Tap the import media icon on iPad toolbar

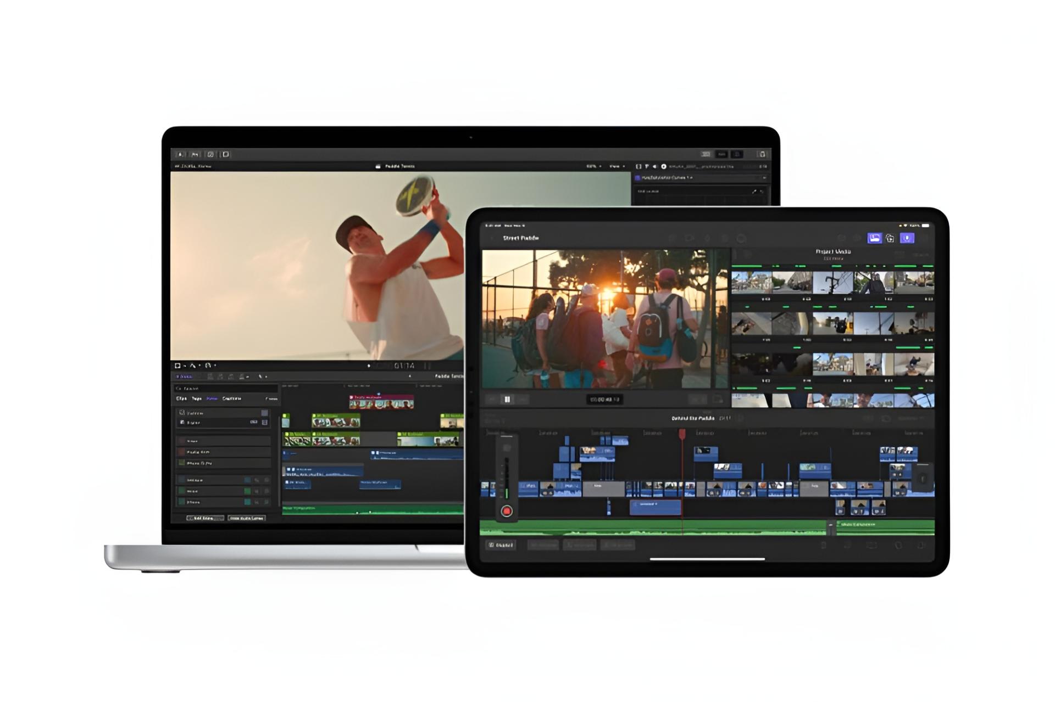(x=890, y=238)
